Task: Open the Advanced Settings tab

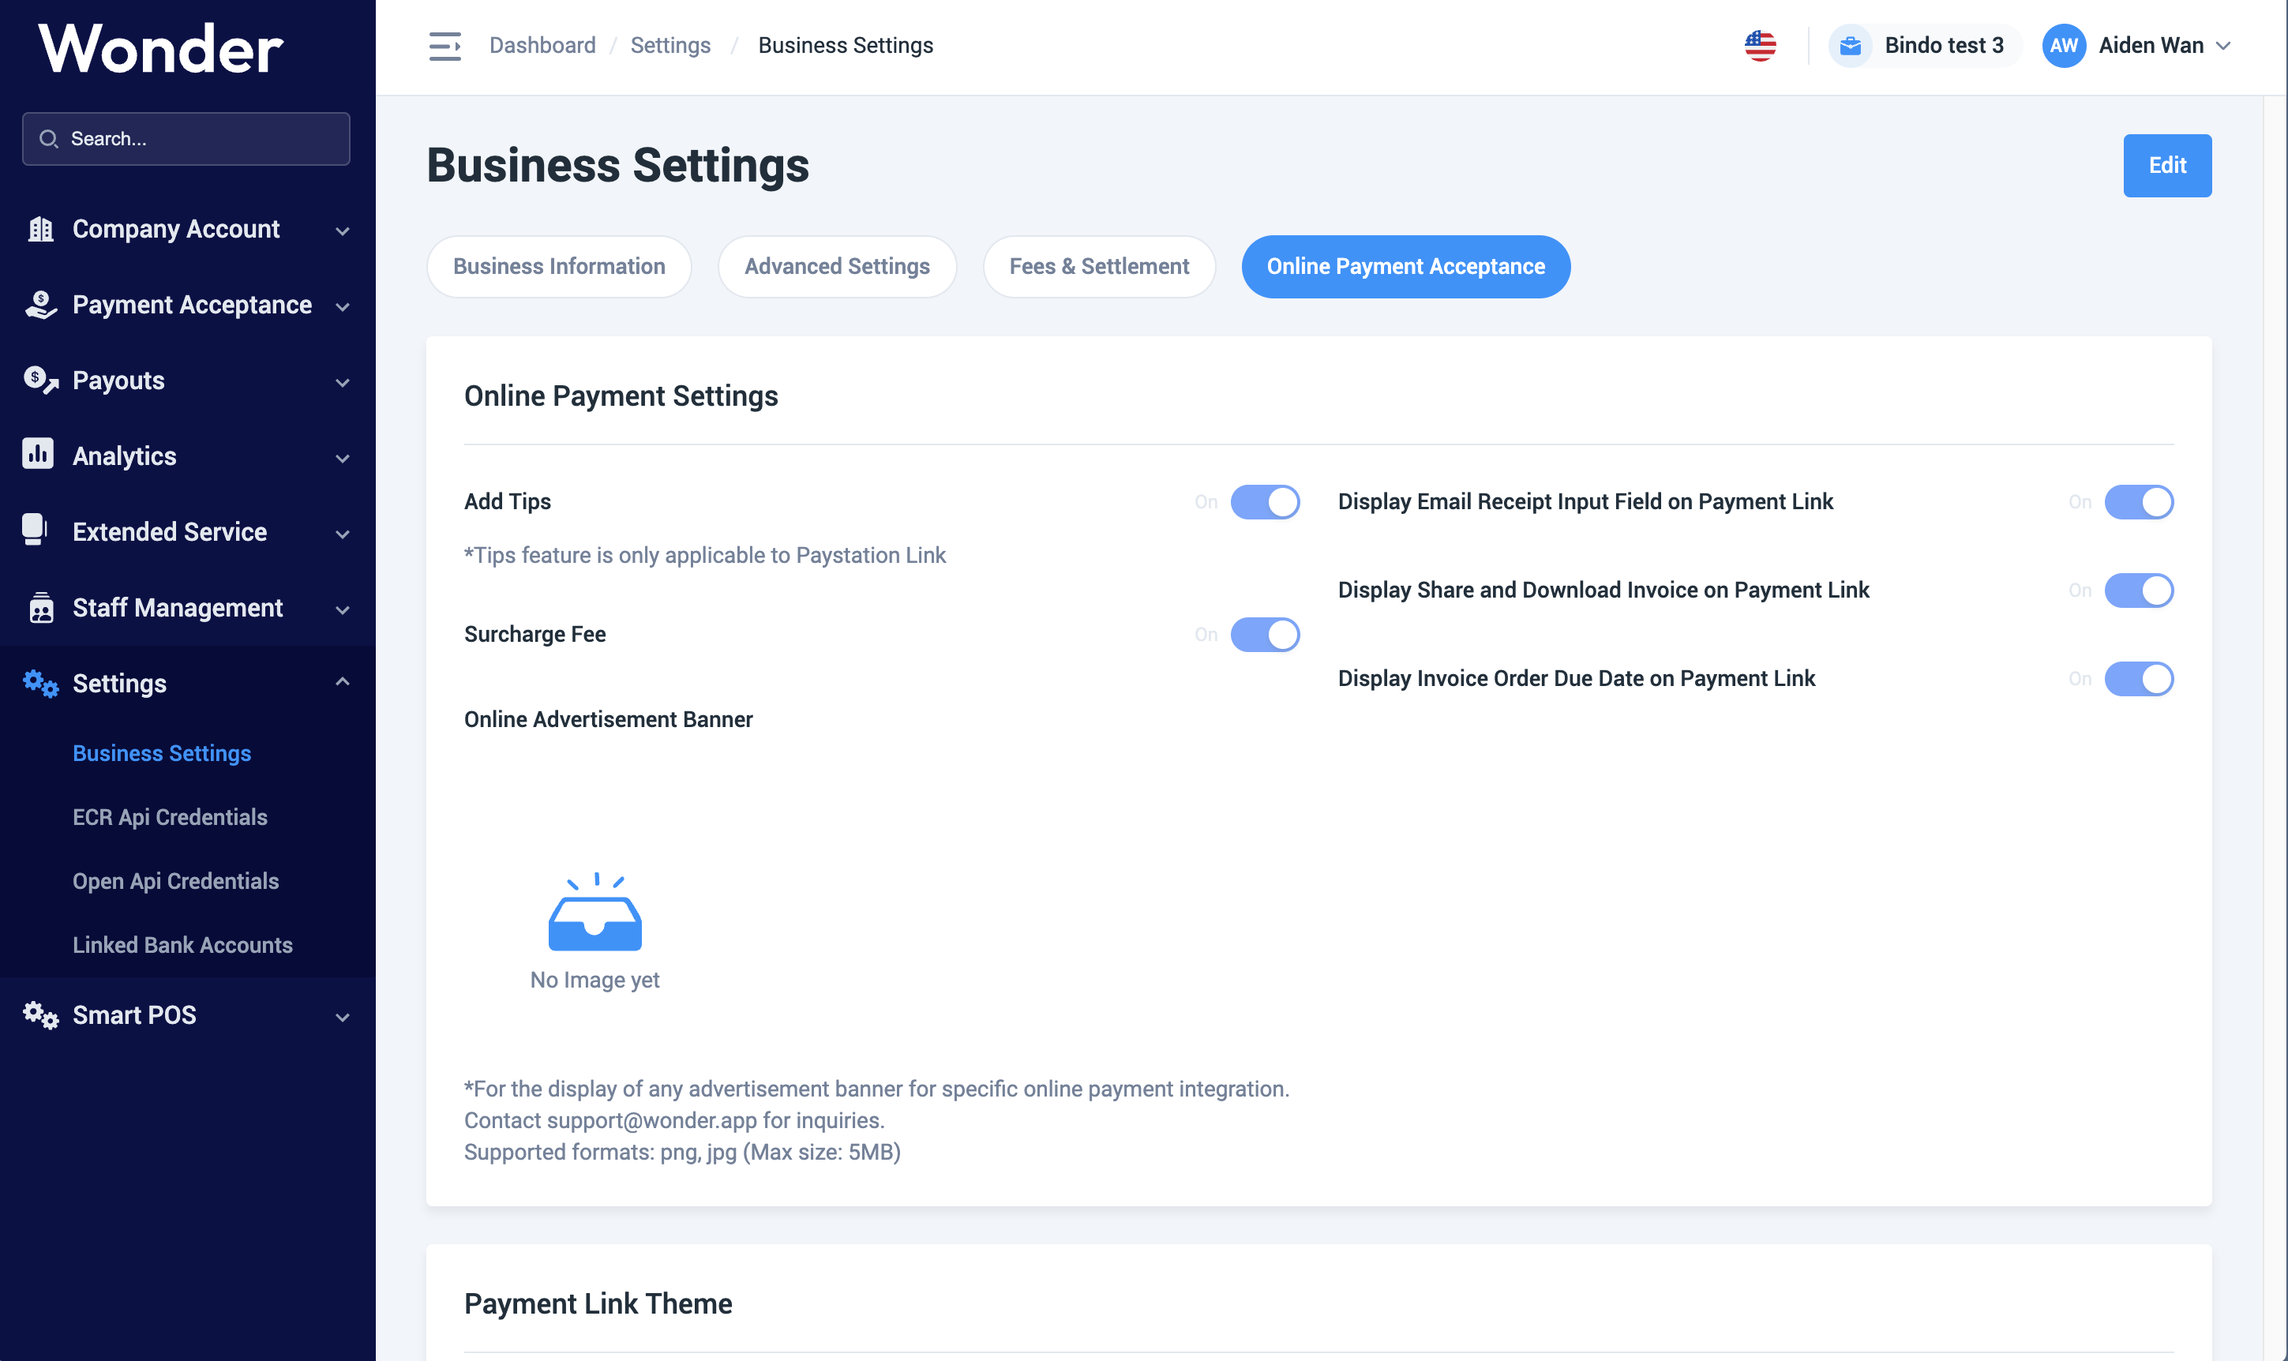Action: (x=836, y=267)
